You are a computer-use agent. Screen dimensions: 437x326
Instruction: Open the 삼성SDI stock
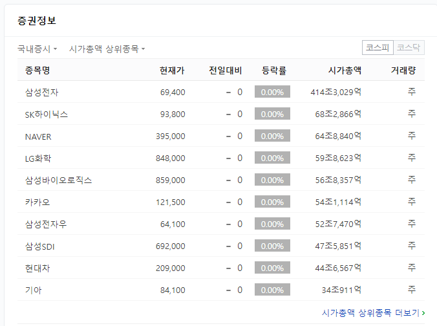pos(40,246)
